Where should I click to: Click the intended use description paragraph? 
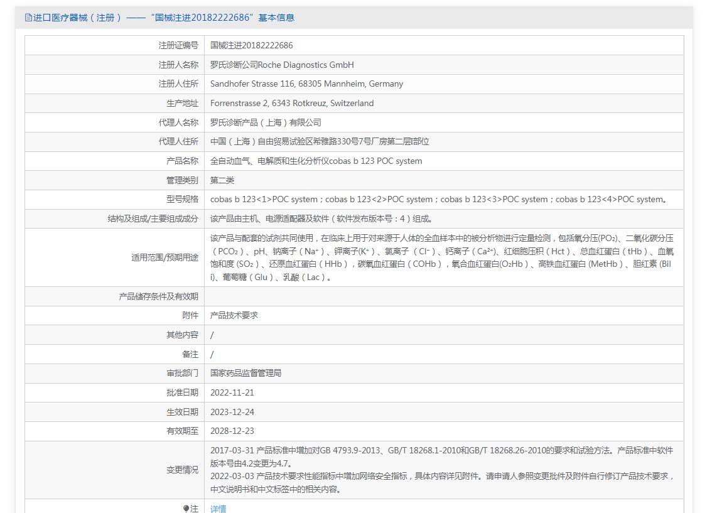442,257
